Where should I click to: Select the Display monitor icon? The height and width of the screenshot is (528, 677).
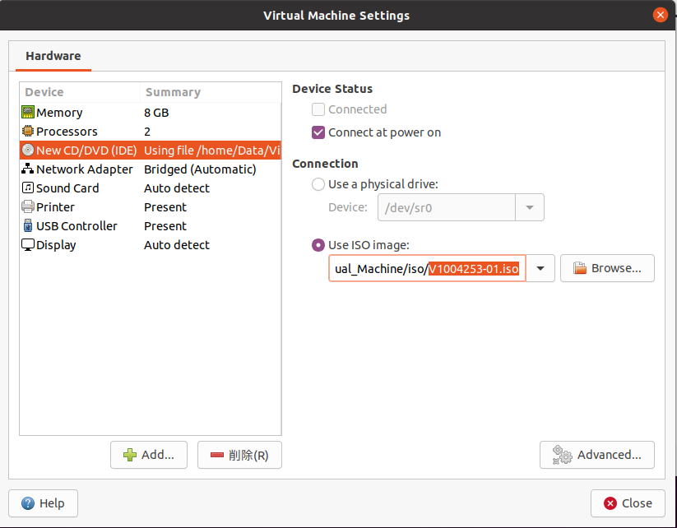28,245
